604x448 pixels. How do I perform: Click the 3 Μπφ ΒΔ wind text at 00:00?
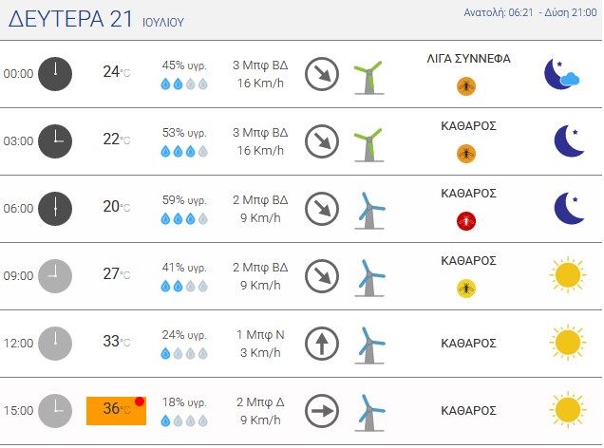[260, 65]
